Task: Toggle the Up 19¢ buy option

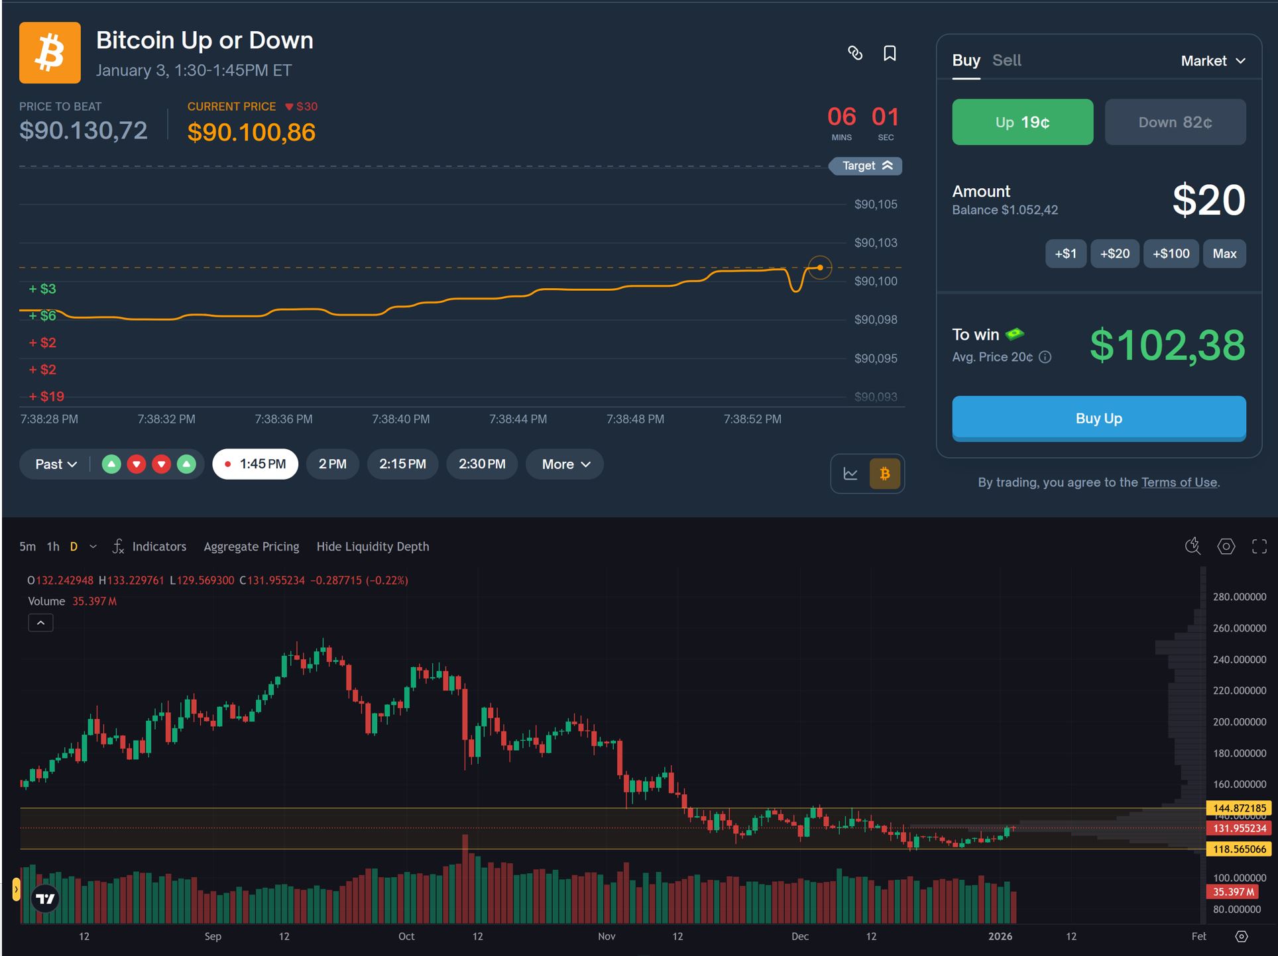Action: point(1021,122)
